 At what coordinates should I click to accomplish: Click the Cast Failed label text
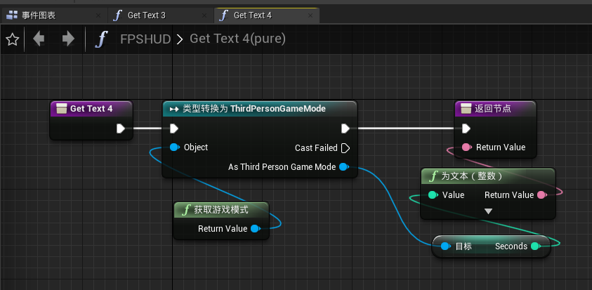pos(316,148)
